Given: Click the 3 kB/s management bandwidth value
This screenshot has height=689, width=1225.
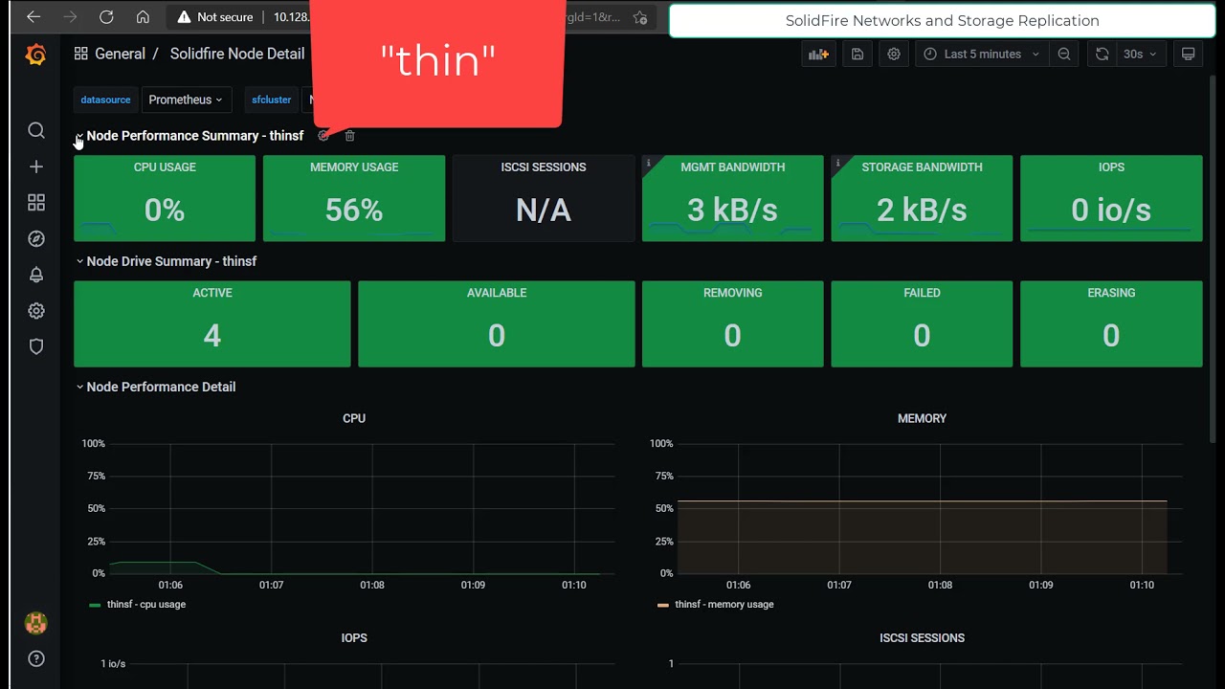Looking at the screenshot, I should click(732, 211).
